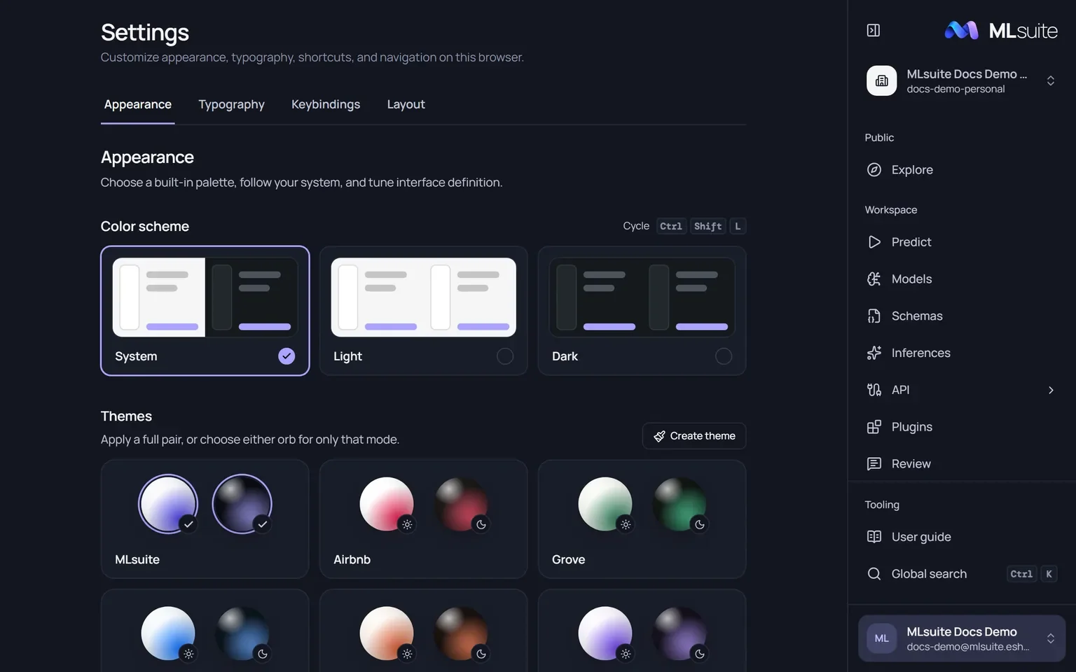The image size is (1076, 672).
Task: Click the Inferences sparkle icon
Action: click(874, 353)
